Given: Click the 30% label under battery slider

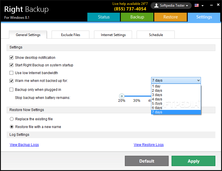Looking at the screenshot, I should click(x=137, y=101).
